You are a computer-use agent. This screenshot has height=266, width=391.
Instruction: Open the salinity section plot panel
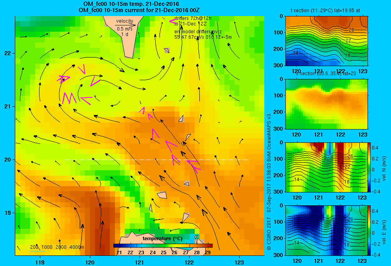click(326, 104)
